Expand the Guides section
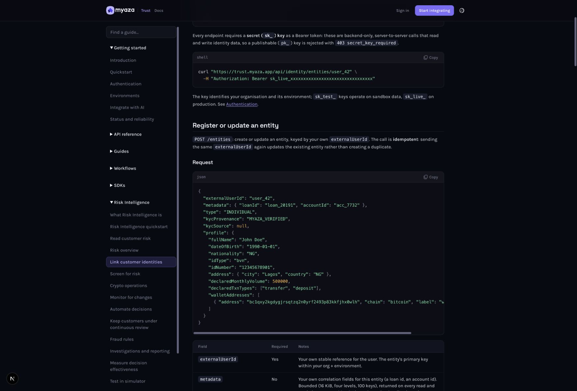The width and height of the screenshot is (577, 391). click(119, 151)
